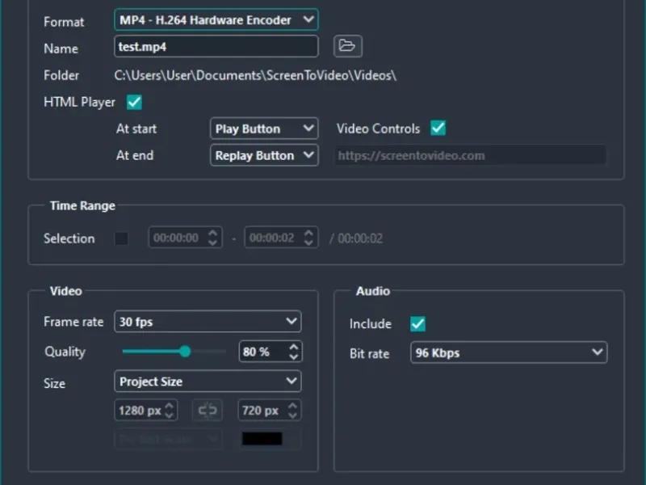Open the Bit rate 96 Kbps dropdown
The image size is (646, 485).
509,352
